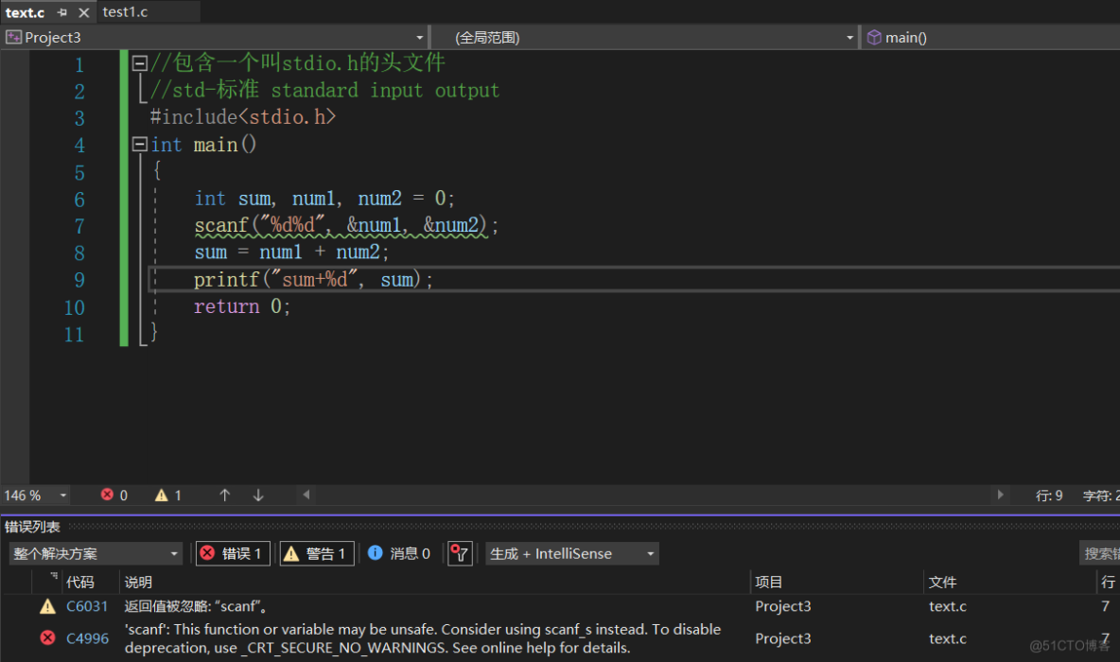Click the C6031 error code link

click(87, 606)
